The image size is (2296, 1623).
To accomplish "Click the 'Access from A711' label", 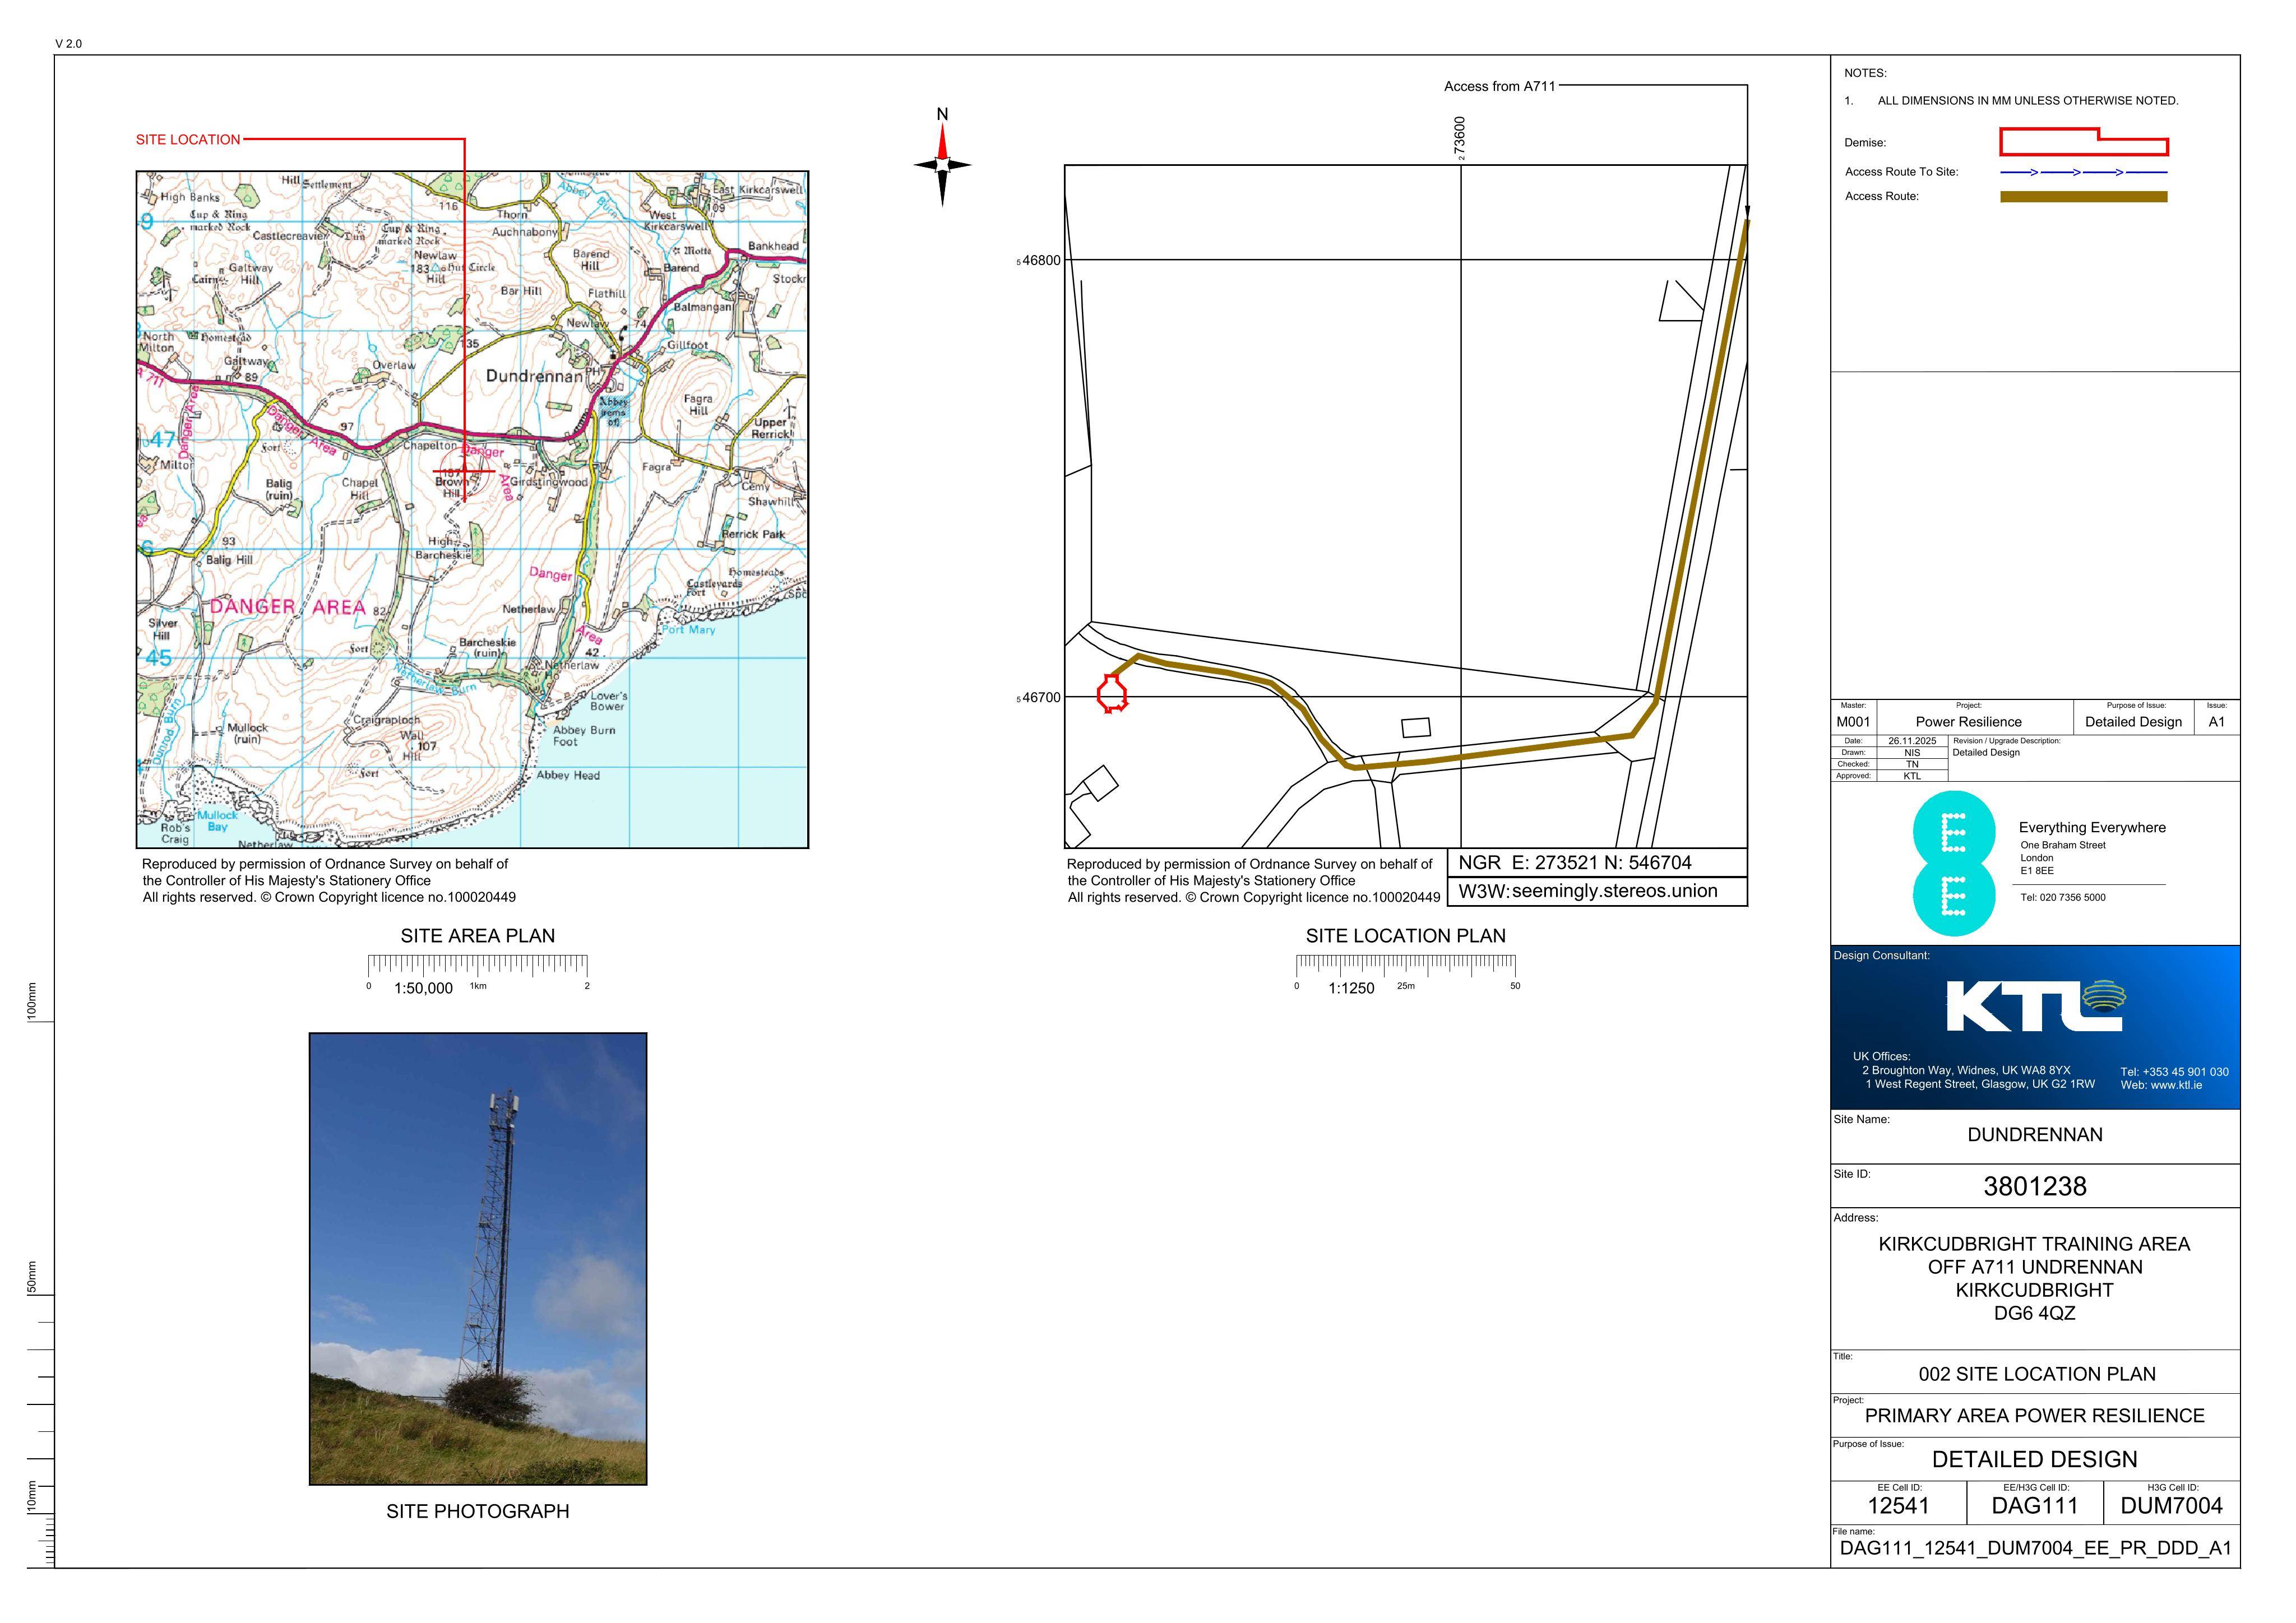I will coord(1499,86).
